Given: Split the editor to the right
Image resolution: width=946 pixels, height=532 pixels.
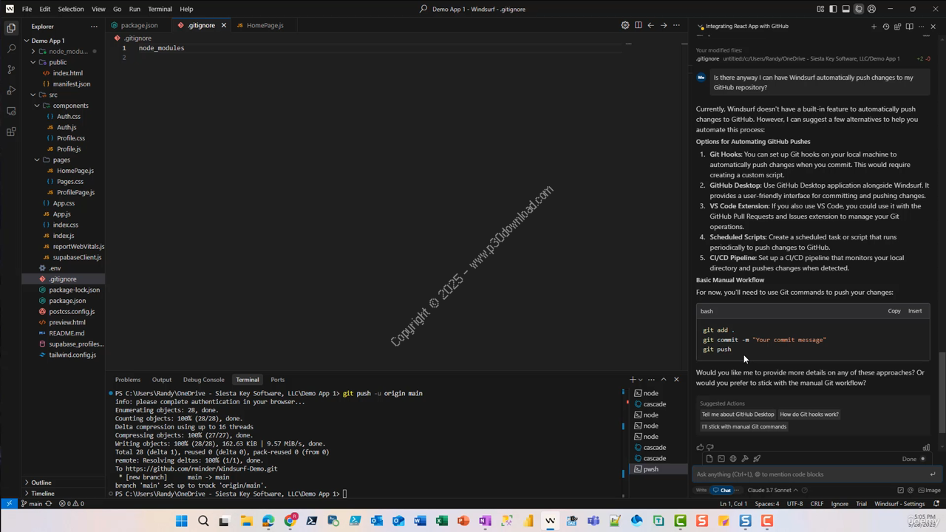Looking at the screenshot, I should pos(638,25).
